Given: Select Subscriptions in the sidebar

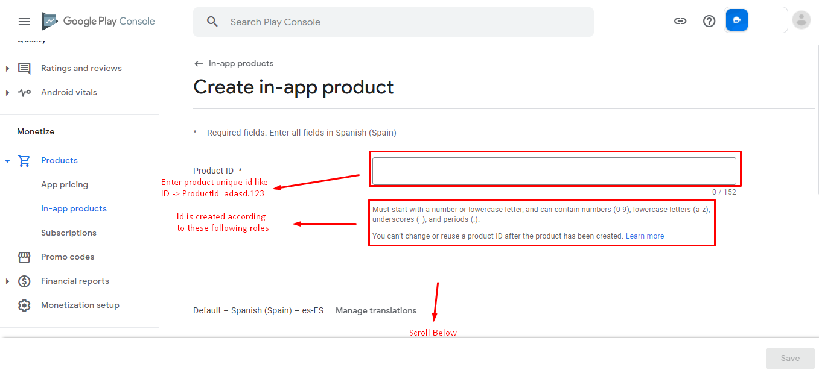Looking at the screenshot, I should 69,233.
